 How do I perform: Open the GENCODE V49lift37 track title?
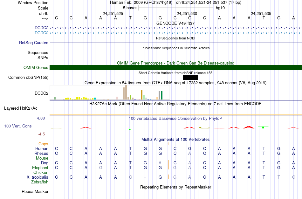[x=175, y=23]
